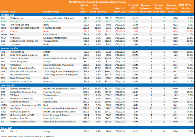Click 'United Airlines Holdings Inc'
195x138 pixels.
pyautogui.click(x=24, y=41)
